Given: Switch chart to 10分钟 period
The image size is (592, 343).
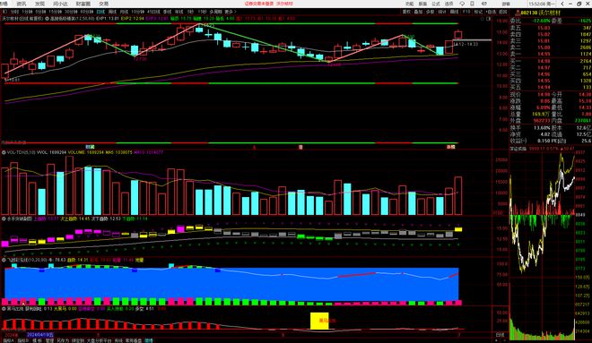Looking at the screenshot, I should pyautogui.click(x=138, y=12).
